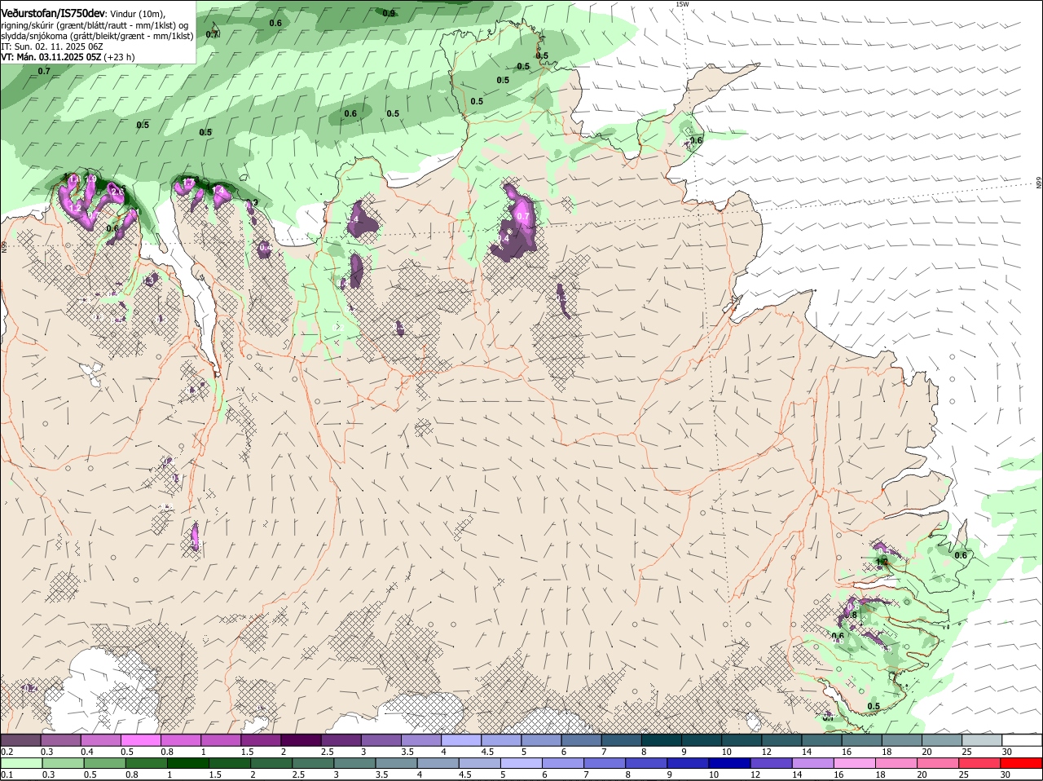Click the 0.2 label in the legend
This screenshot has height=781, width=1043.
click(x=7, y=752)
